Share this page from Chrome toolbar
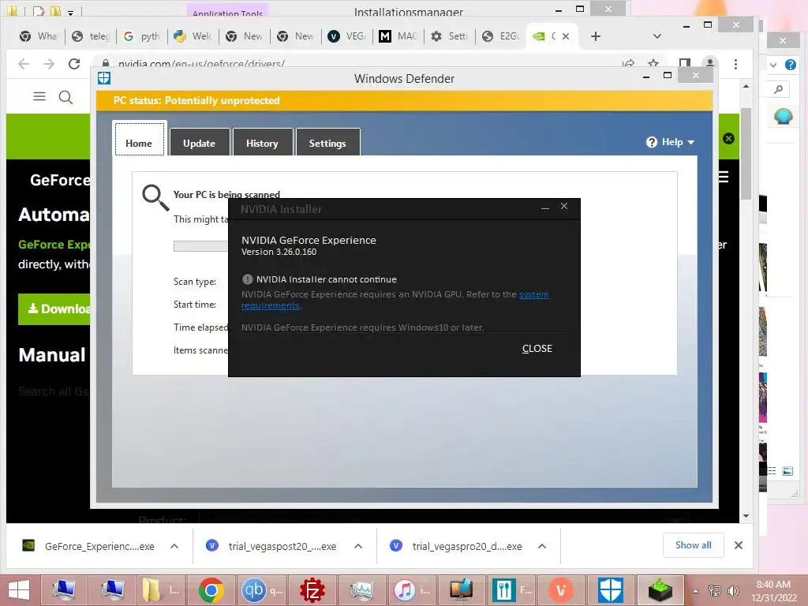The height and width of the screenshot is (606, 808). click(628, 64)
